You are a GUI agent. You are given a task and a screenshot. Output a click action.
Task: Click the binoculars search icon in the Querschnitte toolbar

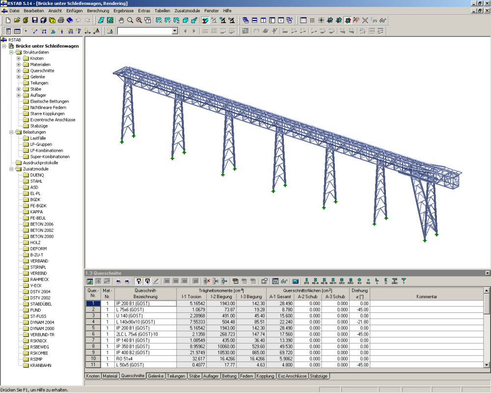click(x=283, y=280)
